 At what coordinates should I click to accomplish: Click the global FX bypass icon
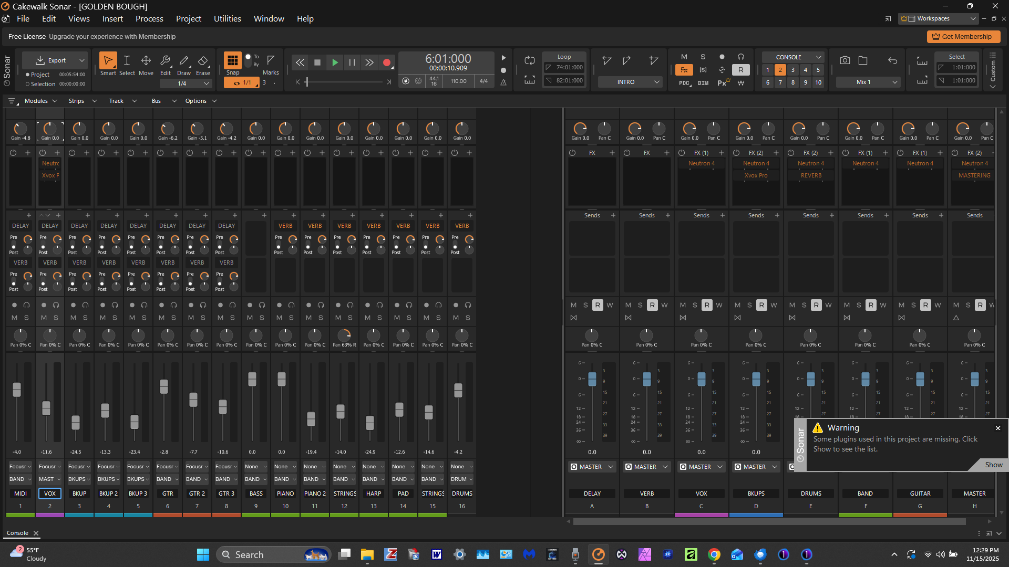tap(684, 70)
